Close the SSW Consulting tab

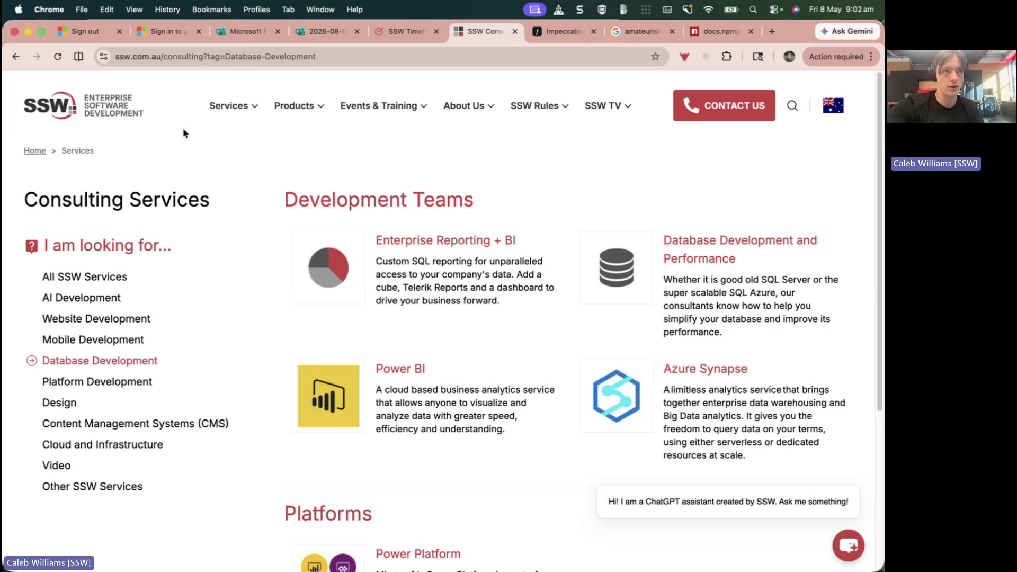(x=515, y=31)
